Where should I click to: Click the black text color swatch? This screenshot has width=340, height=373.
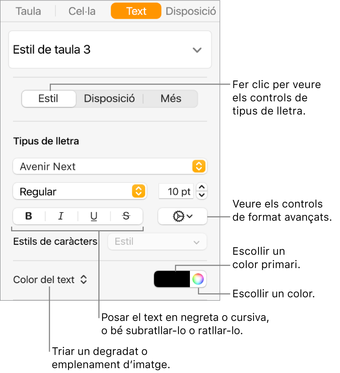pos(172,279)
